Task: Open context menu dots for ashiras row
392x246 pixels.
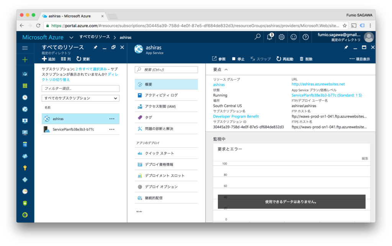Action: [x=112, y=119]
